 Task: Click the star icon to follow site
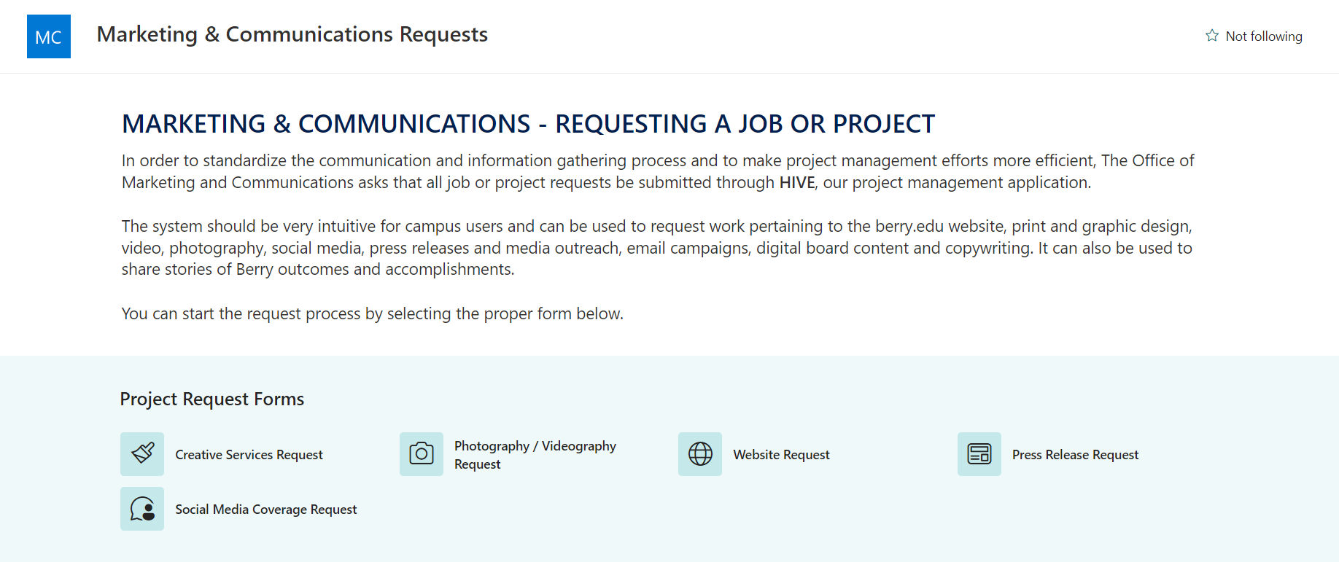(1212, 36)
